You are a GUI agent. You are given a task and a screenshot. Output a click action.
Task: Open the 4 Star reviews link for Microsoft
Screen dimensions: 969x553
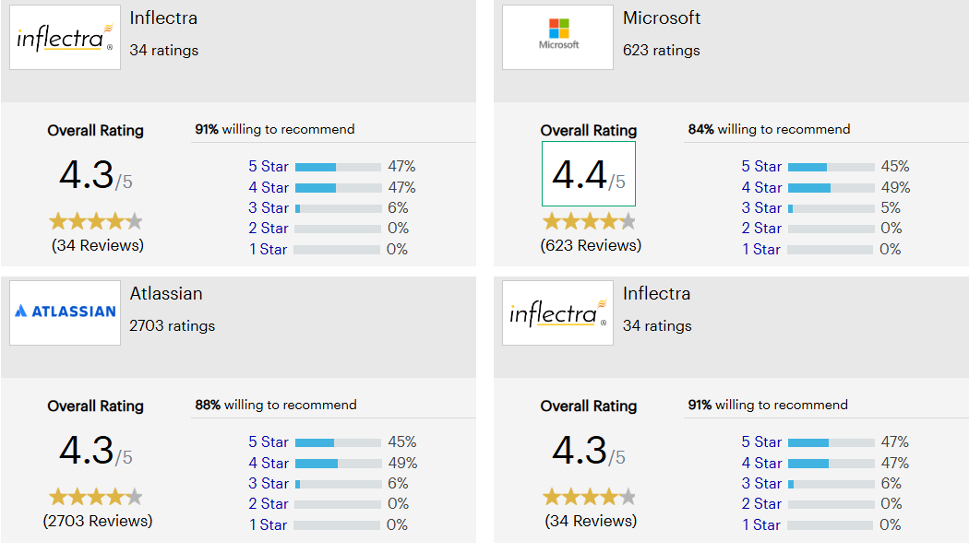coord(761,187)
